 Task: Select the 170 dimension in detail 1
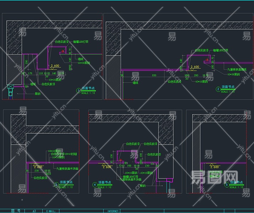click(30, 73)
